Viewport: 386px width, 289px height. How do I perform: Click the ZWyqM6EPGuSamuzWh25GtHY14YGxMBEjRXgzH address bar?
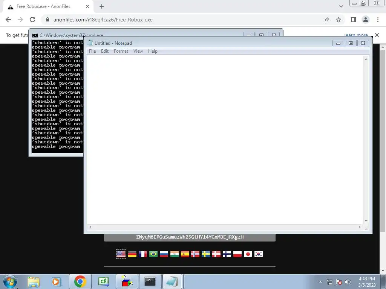coord(190,237)
